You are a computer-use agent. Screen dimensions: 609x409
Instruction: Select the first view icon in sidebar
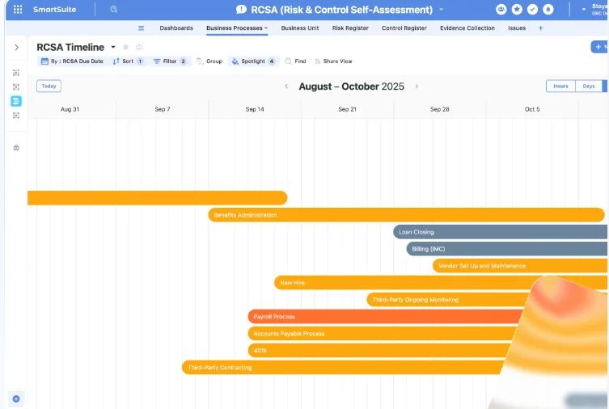tap(16, 73)
